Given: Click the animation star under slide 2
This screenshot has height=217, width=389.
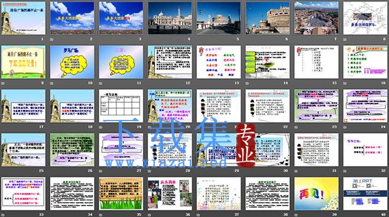Looking at the screenshot, I should click(x=52, y=39).
